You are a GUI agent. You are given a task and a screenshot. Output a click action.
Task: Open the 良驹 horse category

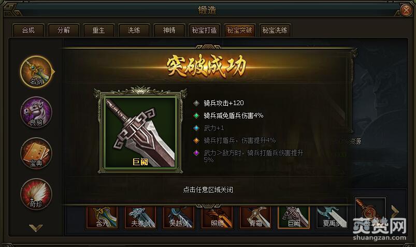click(x=36, y=112)
